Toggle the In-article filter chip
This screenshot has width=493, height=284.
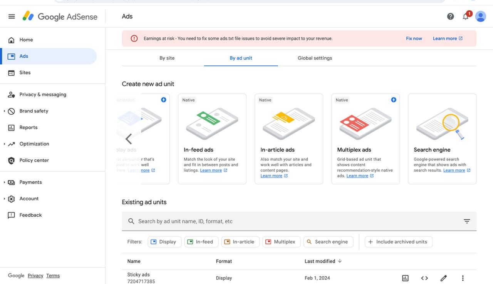coord(240,242)
